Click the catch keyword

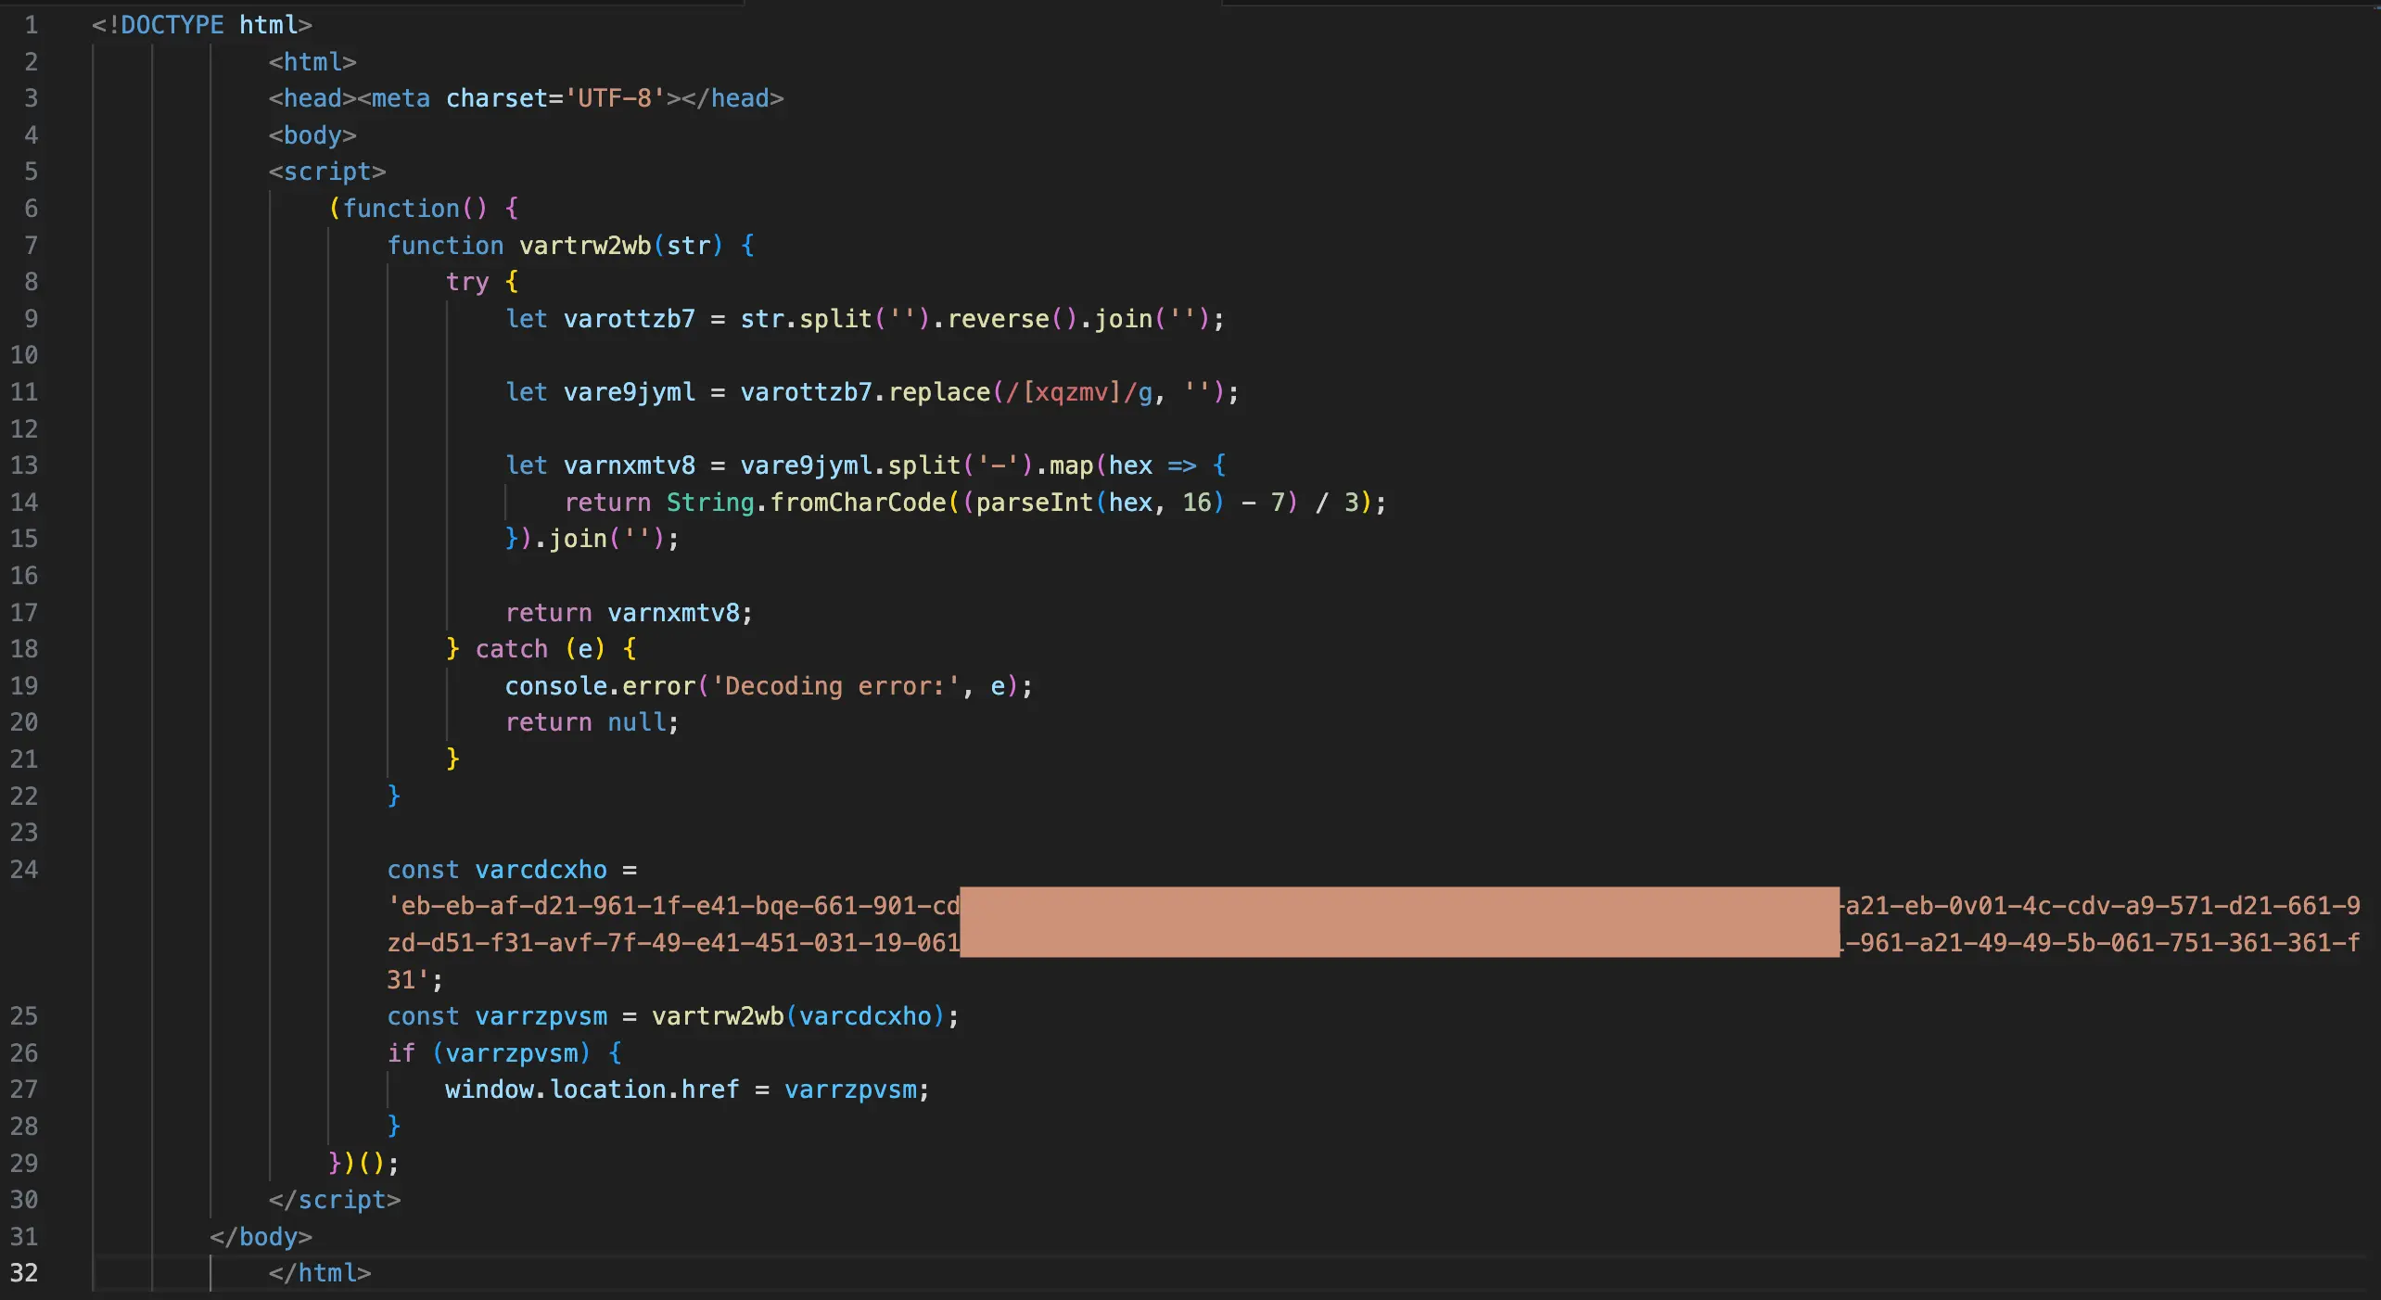(511, 649)
